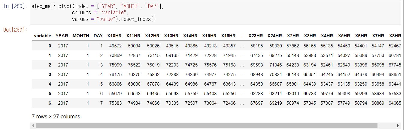Click inside the code cell with elec_melt.pivot
This screenshot has width=406, height=130.
pos(215,13)
